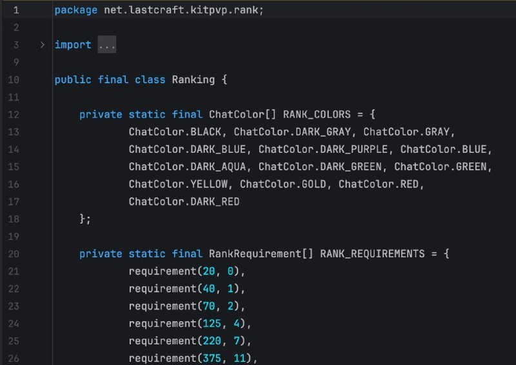Click 'ChatColor.YELLOW' entry
This screenshot has height=365, width=516.
click(178, 184)
